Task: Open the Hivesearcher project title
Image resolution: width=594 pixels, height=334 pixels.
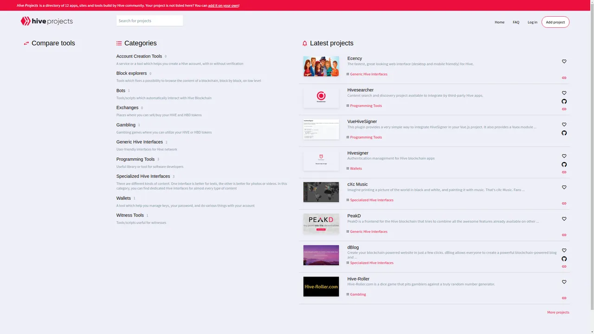Action: 361,90
